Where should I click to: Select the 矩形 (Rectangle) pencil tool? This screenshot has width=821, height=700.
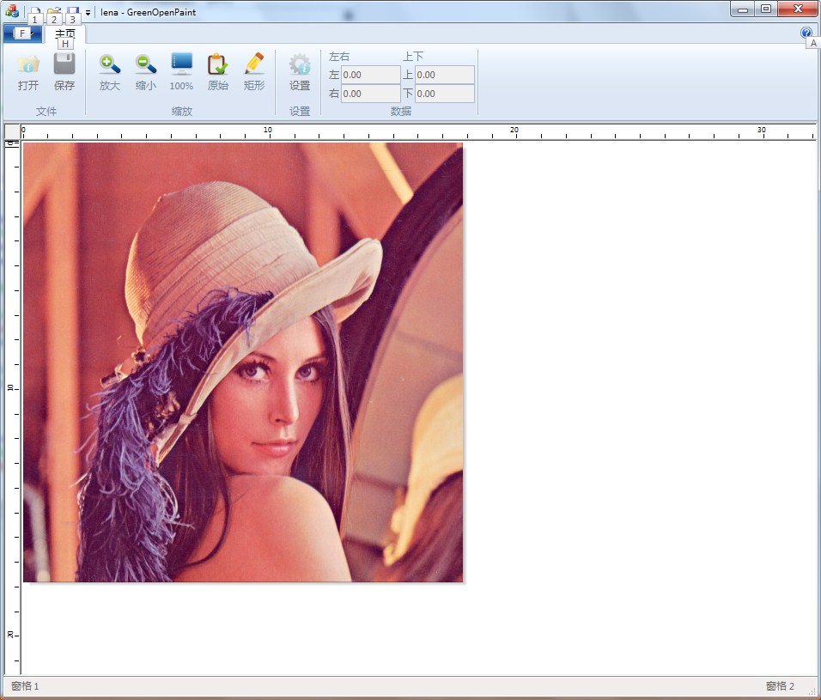(x=254, y=64)
